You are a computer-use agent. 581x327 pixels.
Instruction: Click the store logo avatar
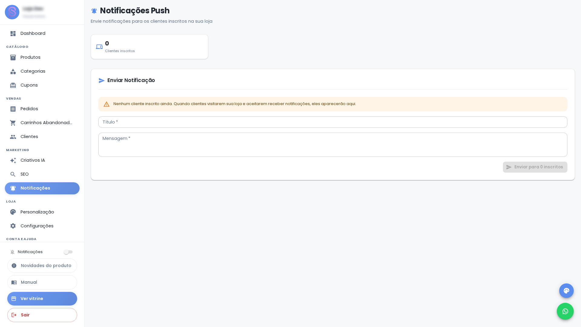tap(12, 12)
